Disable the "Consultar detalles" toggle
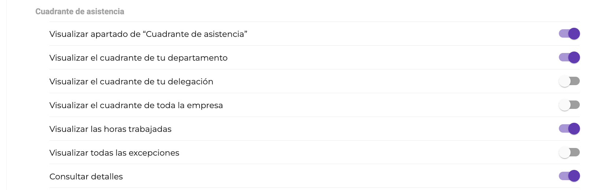 pyautogui.click(x=569, y=176)
